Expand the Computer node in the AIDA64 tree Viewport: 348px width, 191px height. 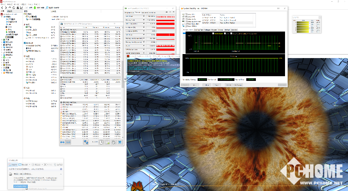(x=2, y=17)
